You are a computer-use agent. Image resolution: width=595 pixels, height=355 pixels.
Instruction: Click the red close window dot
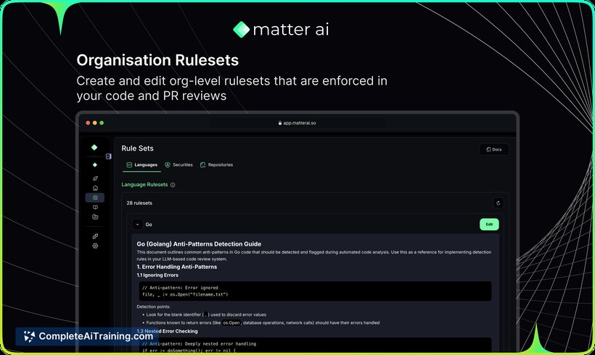tap(88, 122)
